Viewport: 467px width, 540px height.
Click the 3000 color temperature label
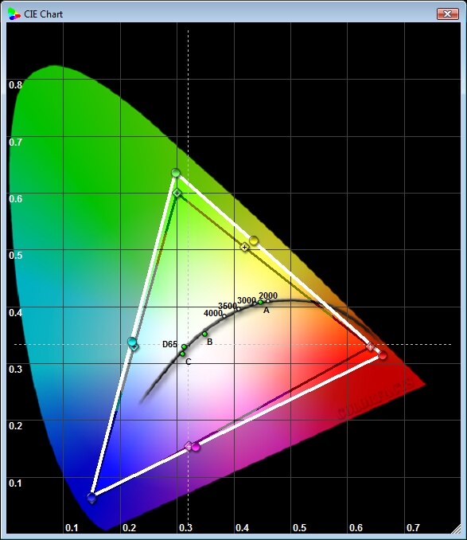(247, 300)
